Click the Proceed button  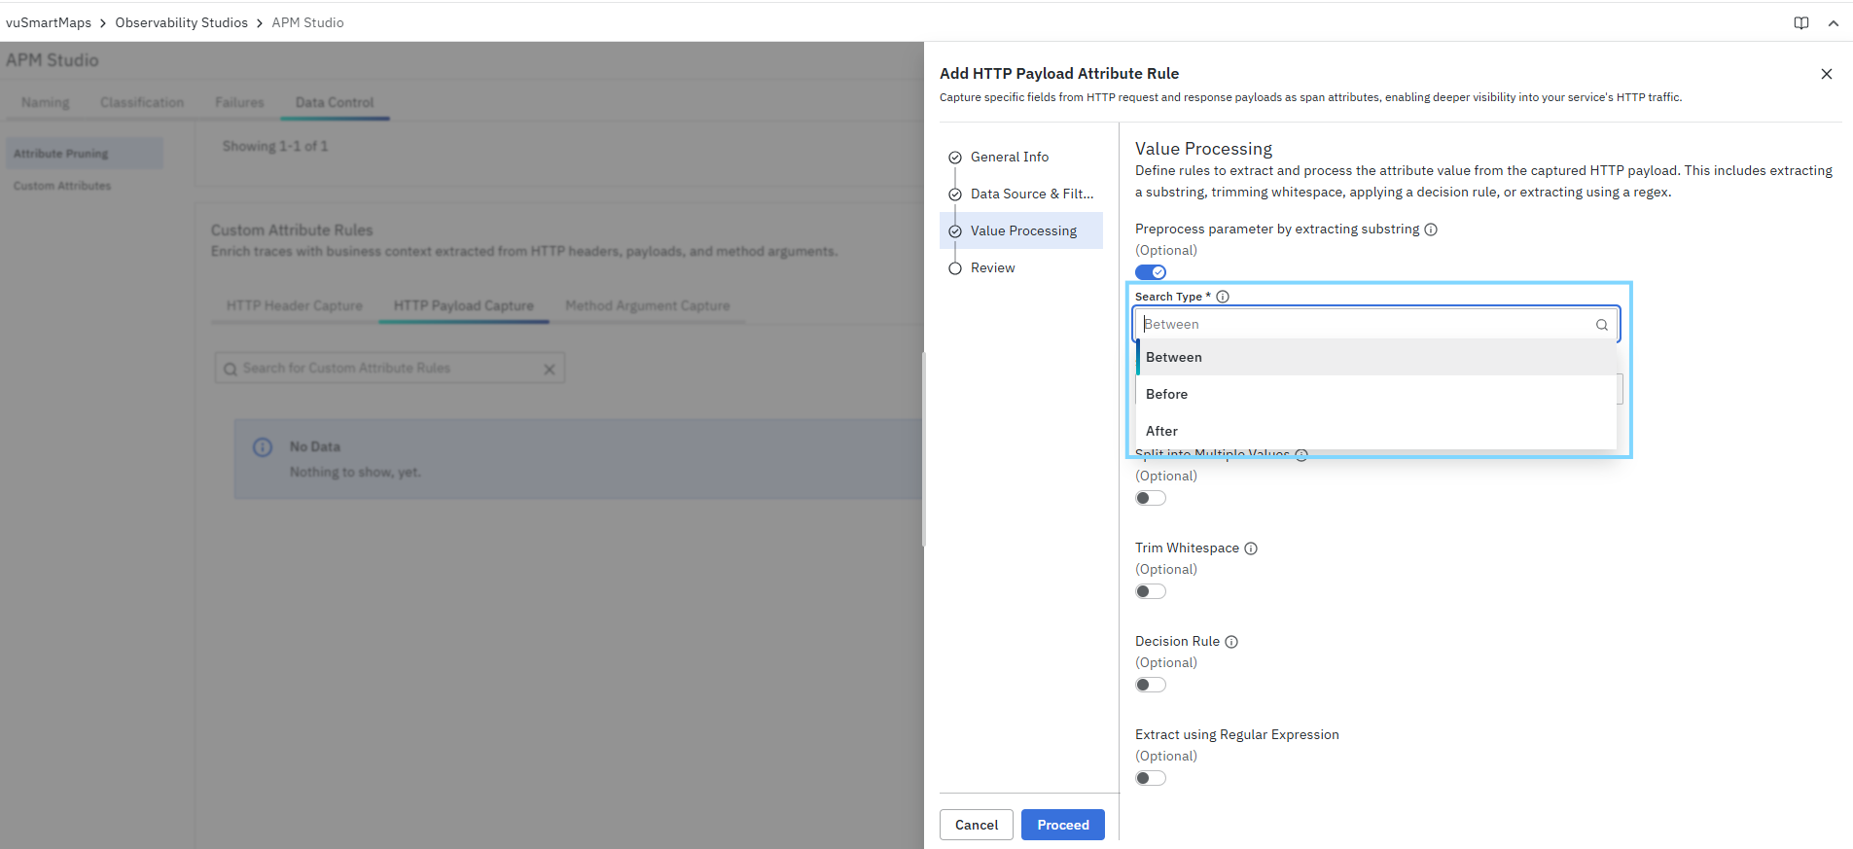pos(1063,825)
